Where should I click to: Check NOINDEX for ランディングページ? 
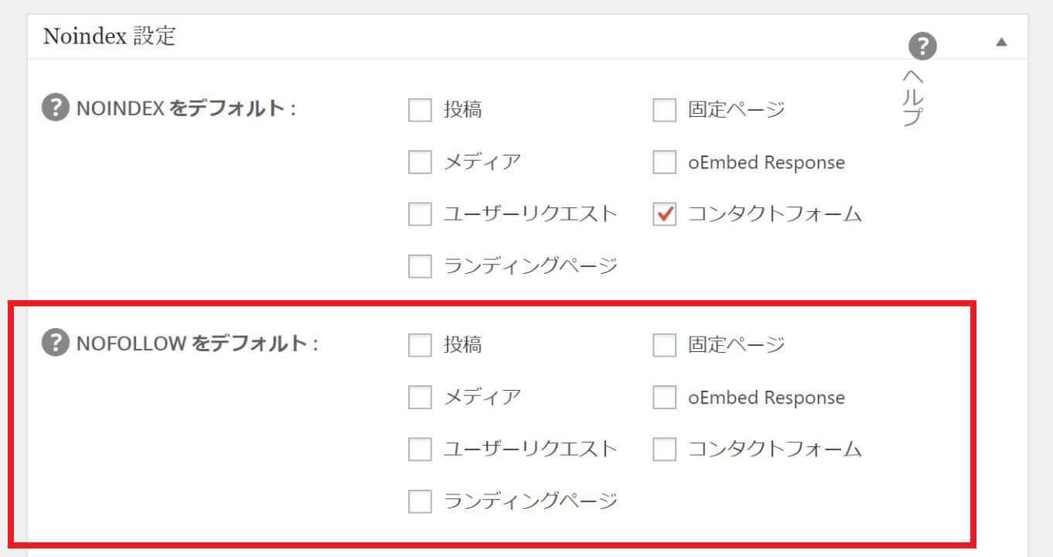click(420, 266)
